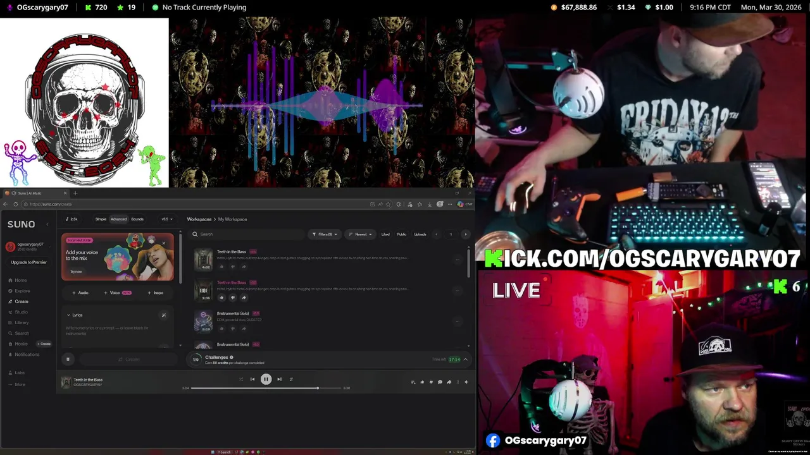Add Inspo to the song
This screenshot has height=455, width=810.
(x=155, y=293)
